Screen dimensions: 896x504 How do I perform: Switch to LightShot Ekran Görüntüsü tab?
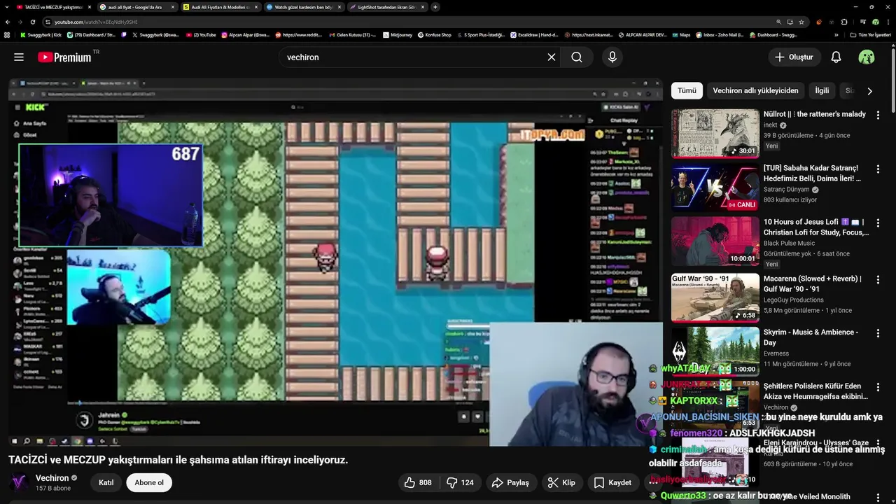(386, 7)
